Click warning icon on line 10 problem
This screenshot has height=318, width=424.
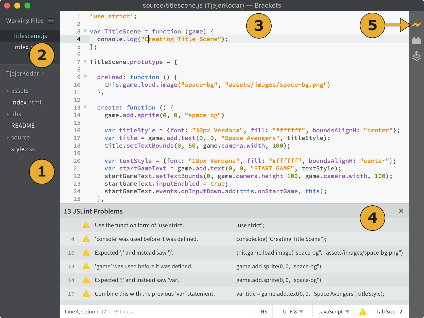(x=86, y=253)
